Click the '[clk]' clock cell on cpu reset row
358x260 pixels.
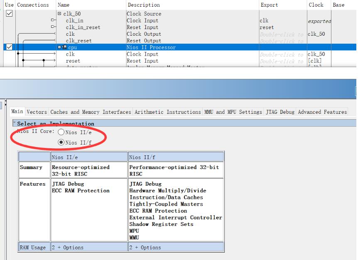pyautogui.click(x=315, y=61)
